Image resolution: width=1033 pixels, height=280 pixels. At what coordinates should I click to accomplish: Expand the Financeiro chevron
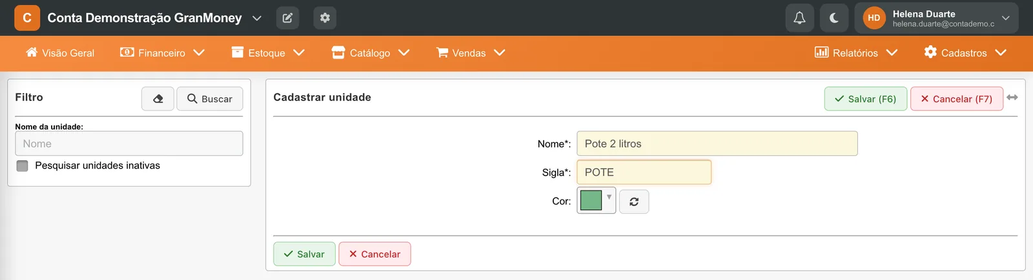tap(199, 53)
